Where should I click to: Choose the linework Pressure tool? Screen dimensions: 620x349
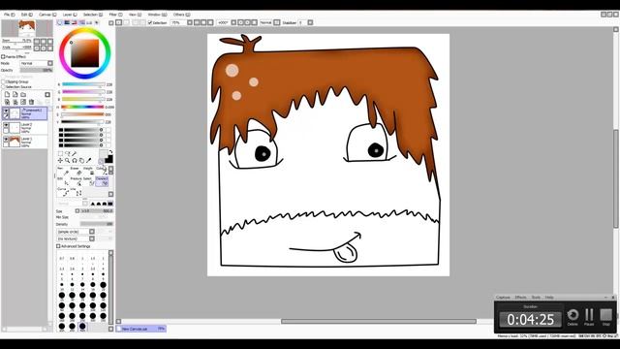77,181
